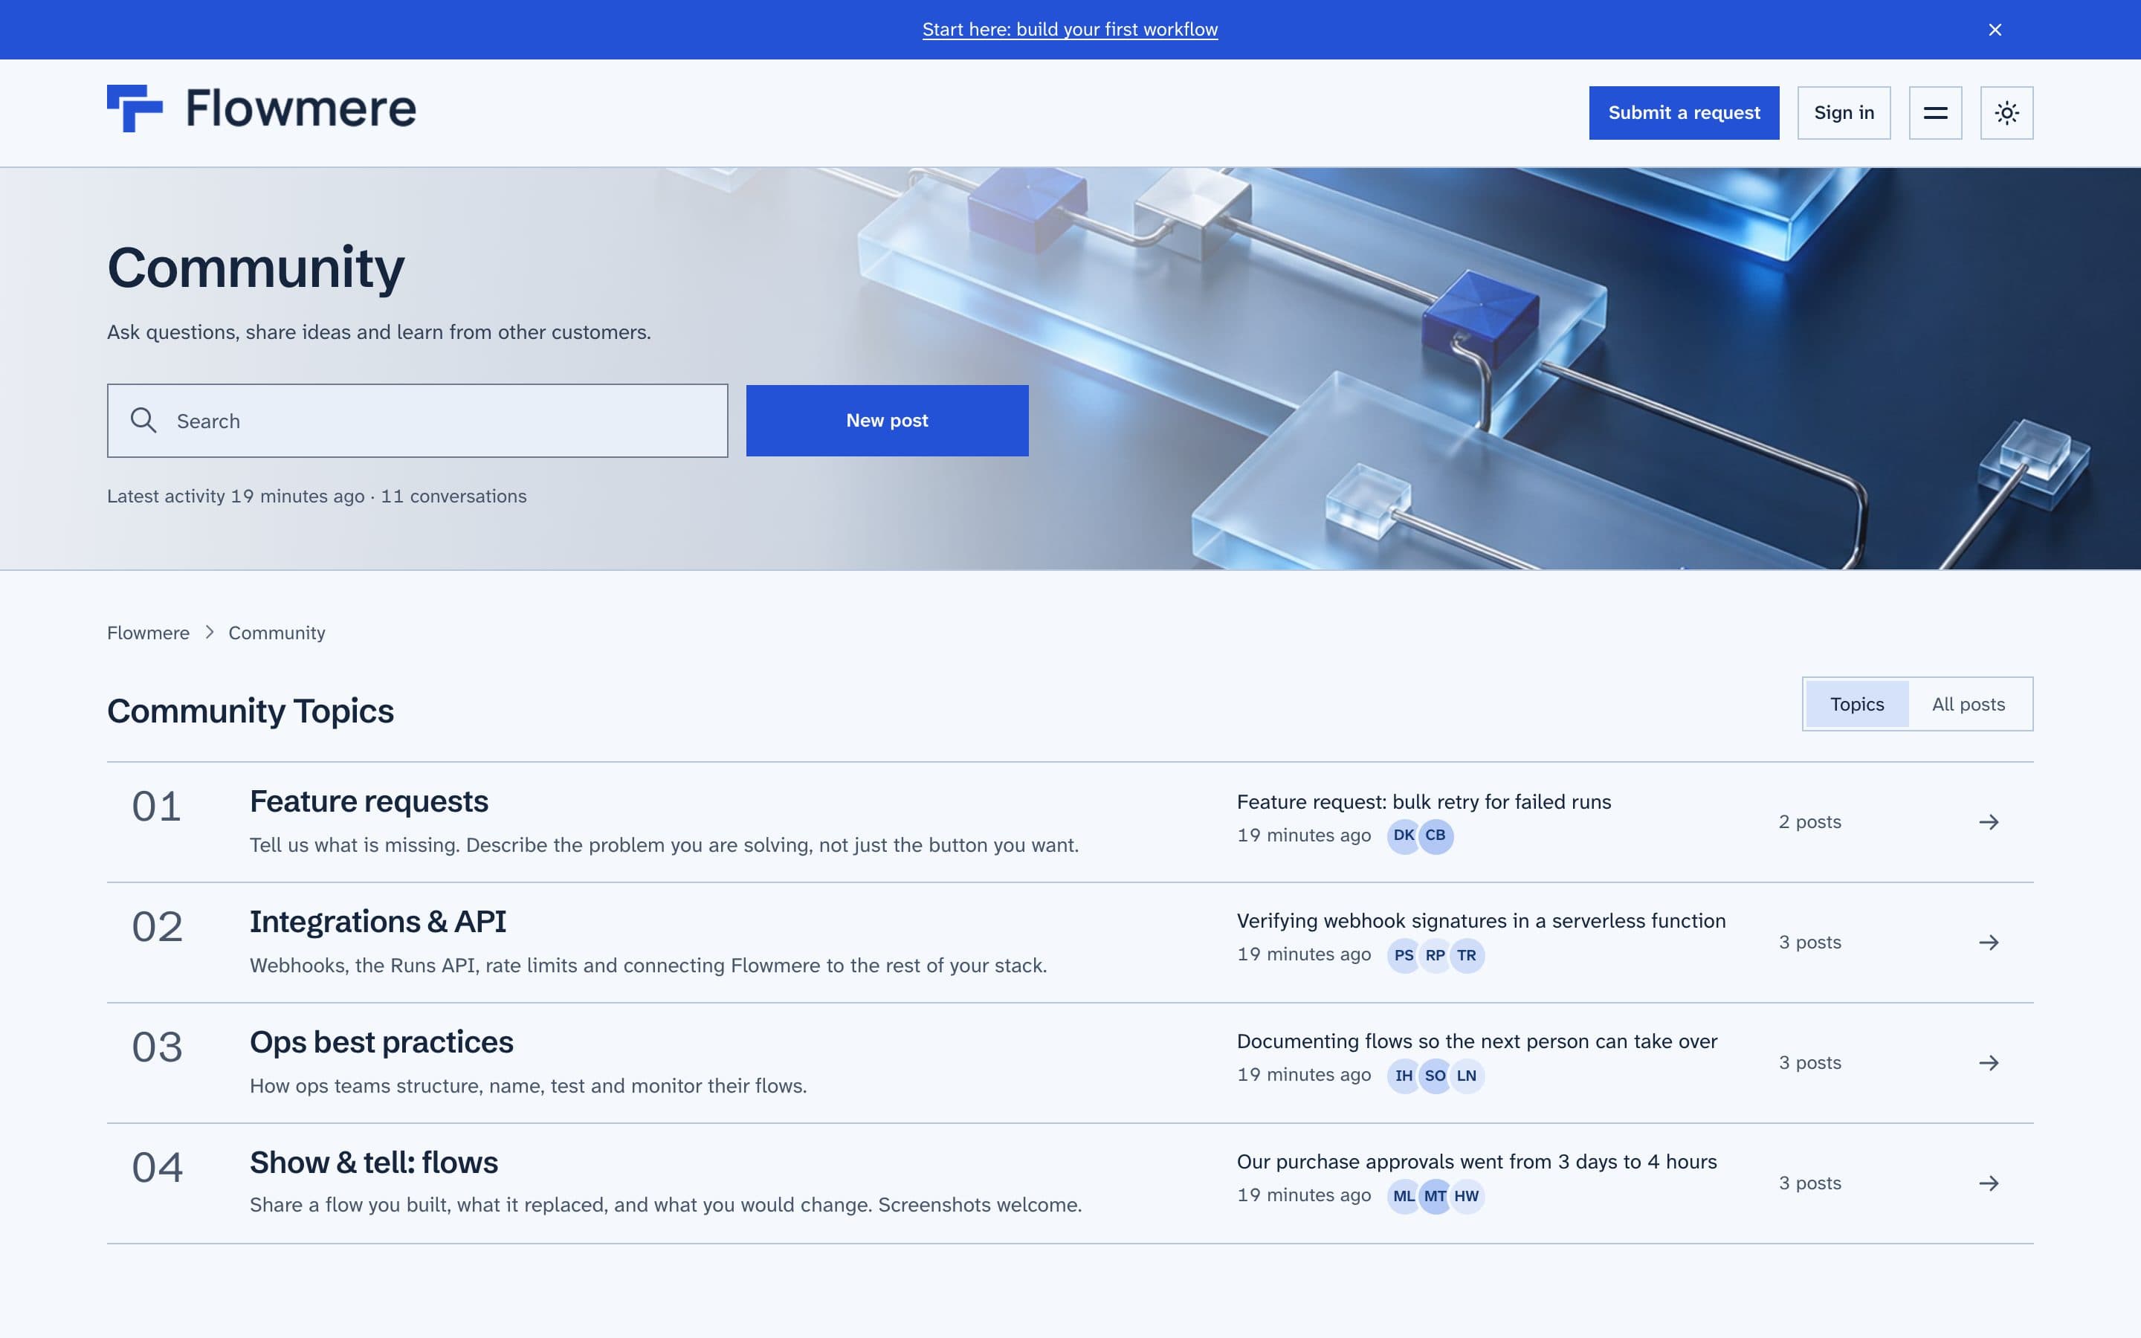Click the arrow icon in Integrations & API row
This screenshot has width=2141, height=1338.
coord(1989,943)
